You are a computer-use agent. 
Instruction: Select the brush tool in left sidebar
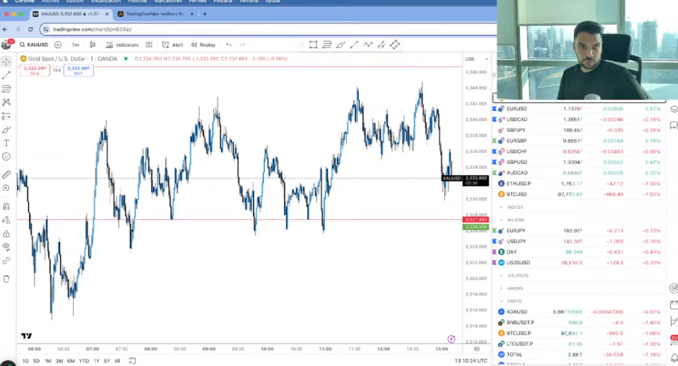point(6,129)
